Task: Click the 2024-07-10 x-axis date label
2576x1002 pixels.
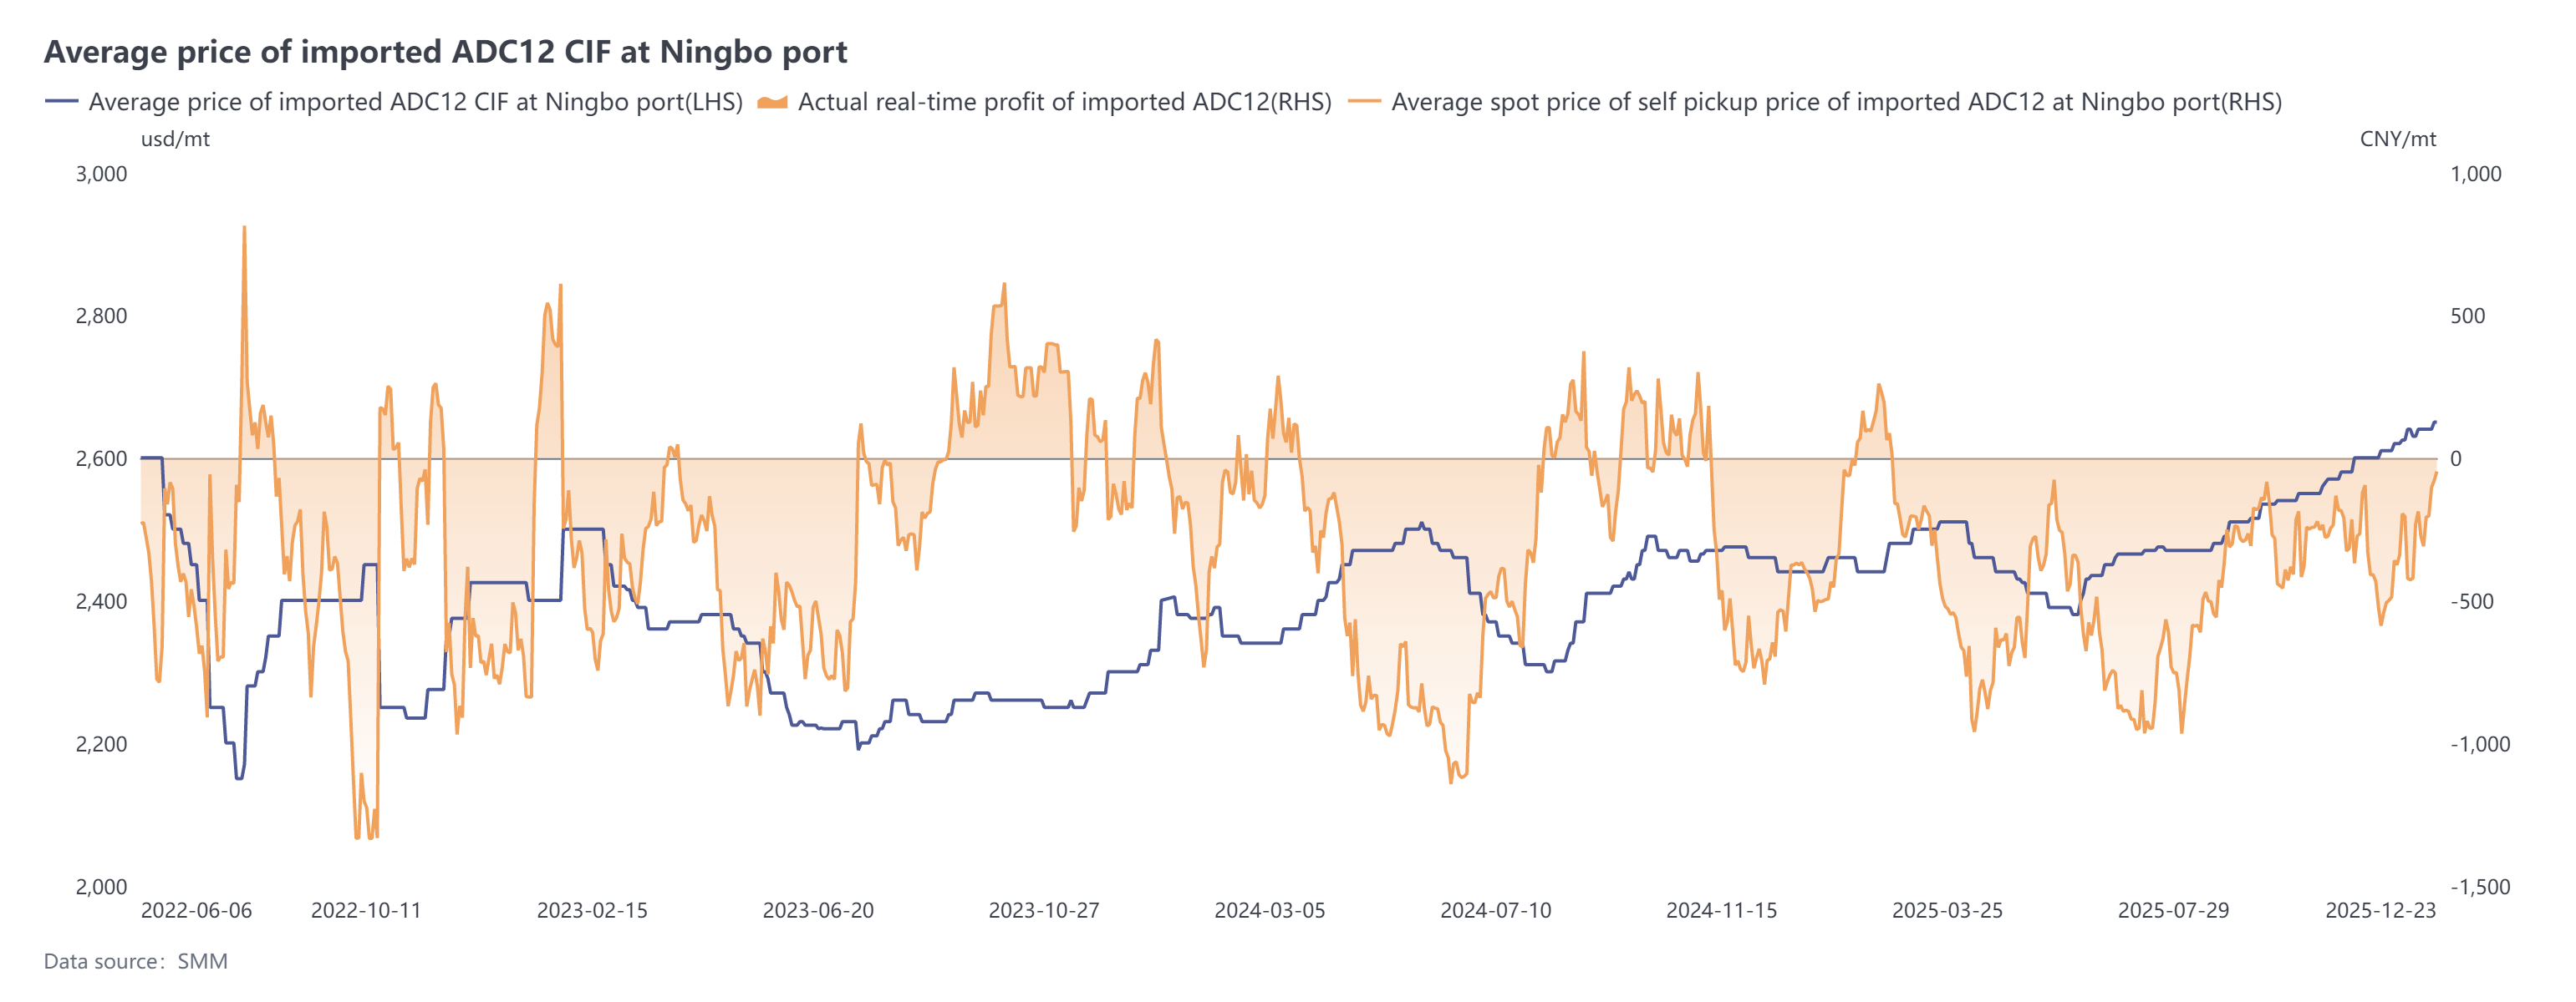Action: tap(1495, 910)
